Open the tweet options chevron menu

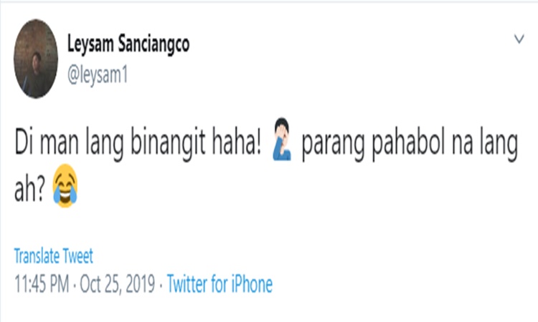coord(519,39)
